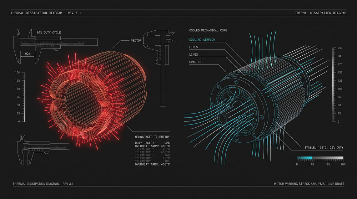
Task: Select the cyan cooled motor core illustration
Action: click(x=256, y=98)
